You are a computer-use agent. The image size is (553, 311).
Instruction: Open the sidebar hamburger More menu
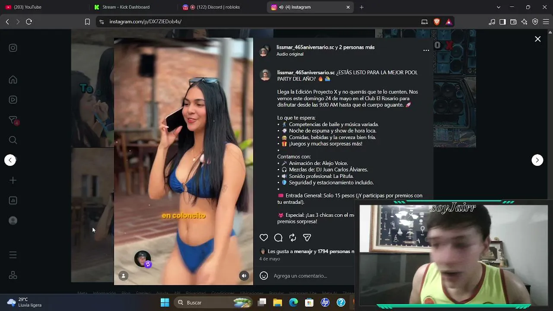[13, 255]
